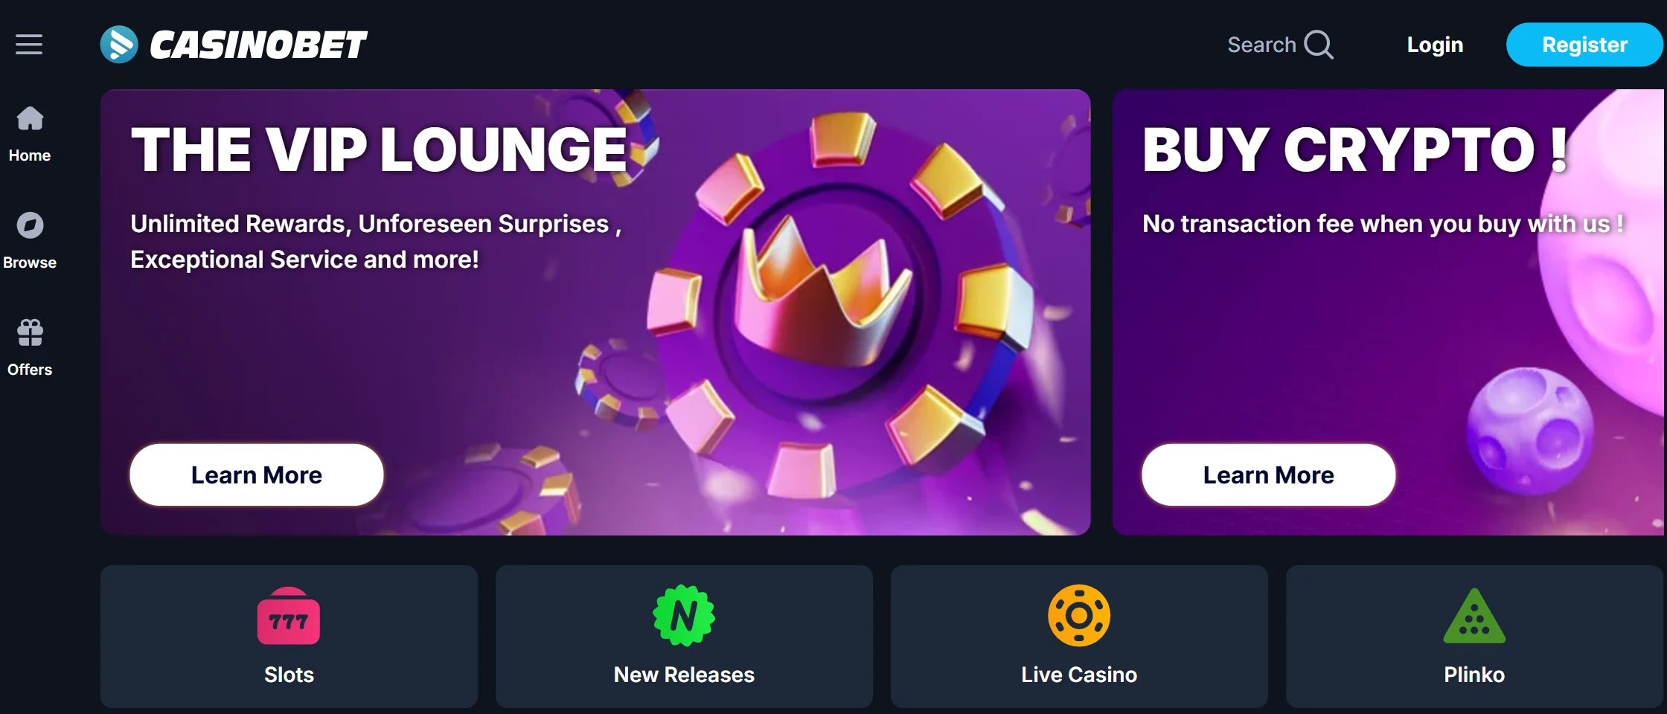Click the Offers gift icon

pyautogui.click(x=30, y=332)
